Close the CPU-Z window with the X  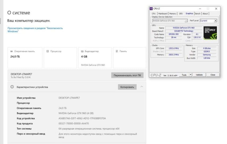point(216,9)
